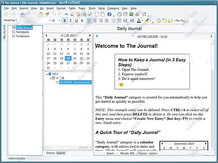The width and height of the screenshot is (218, 163).
Task: Toggle Strikethrough formatting button
Action: click(82, 21)
